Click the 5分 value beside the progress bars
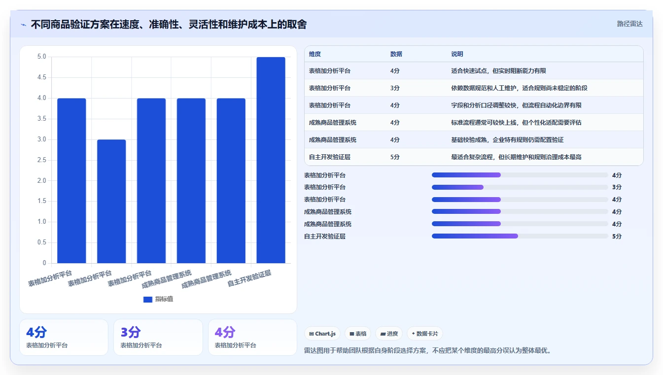 617,236
